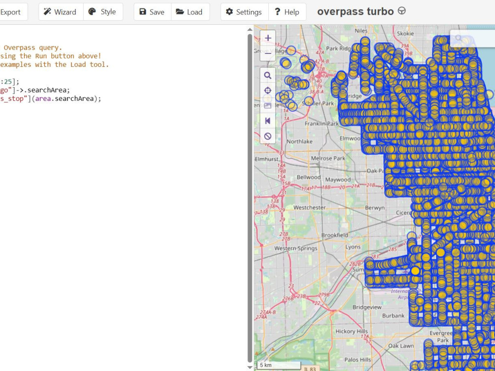495x371 pixels.
Task: Open Settings dialog
Action: (245, 12)
